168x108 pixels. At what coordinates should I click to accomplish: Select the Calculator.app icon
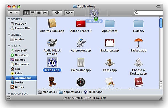pyautogui.click(x=81, y=63)
